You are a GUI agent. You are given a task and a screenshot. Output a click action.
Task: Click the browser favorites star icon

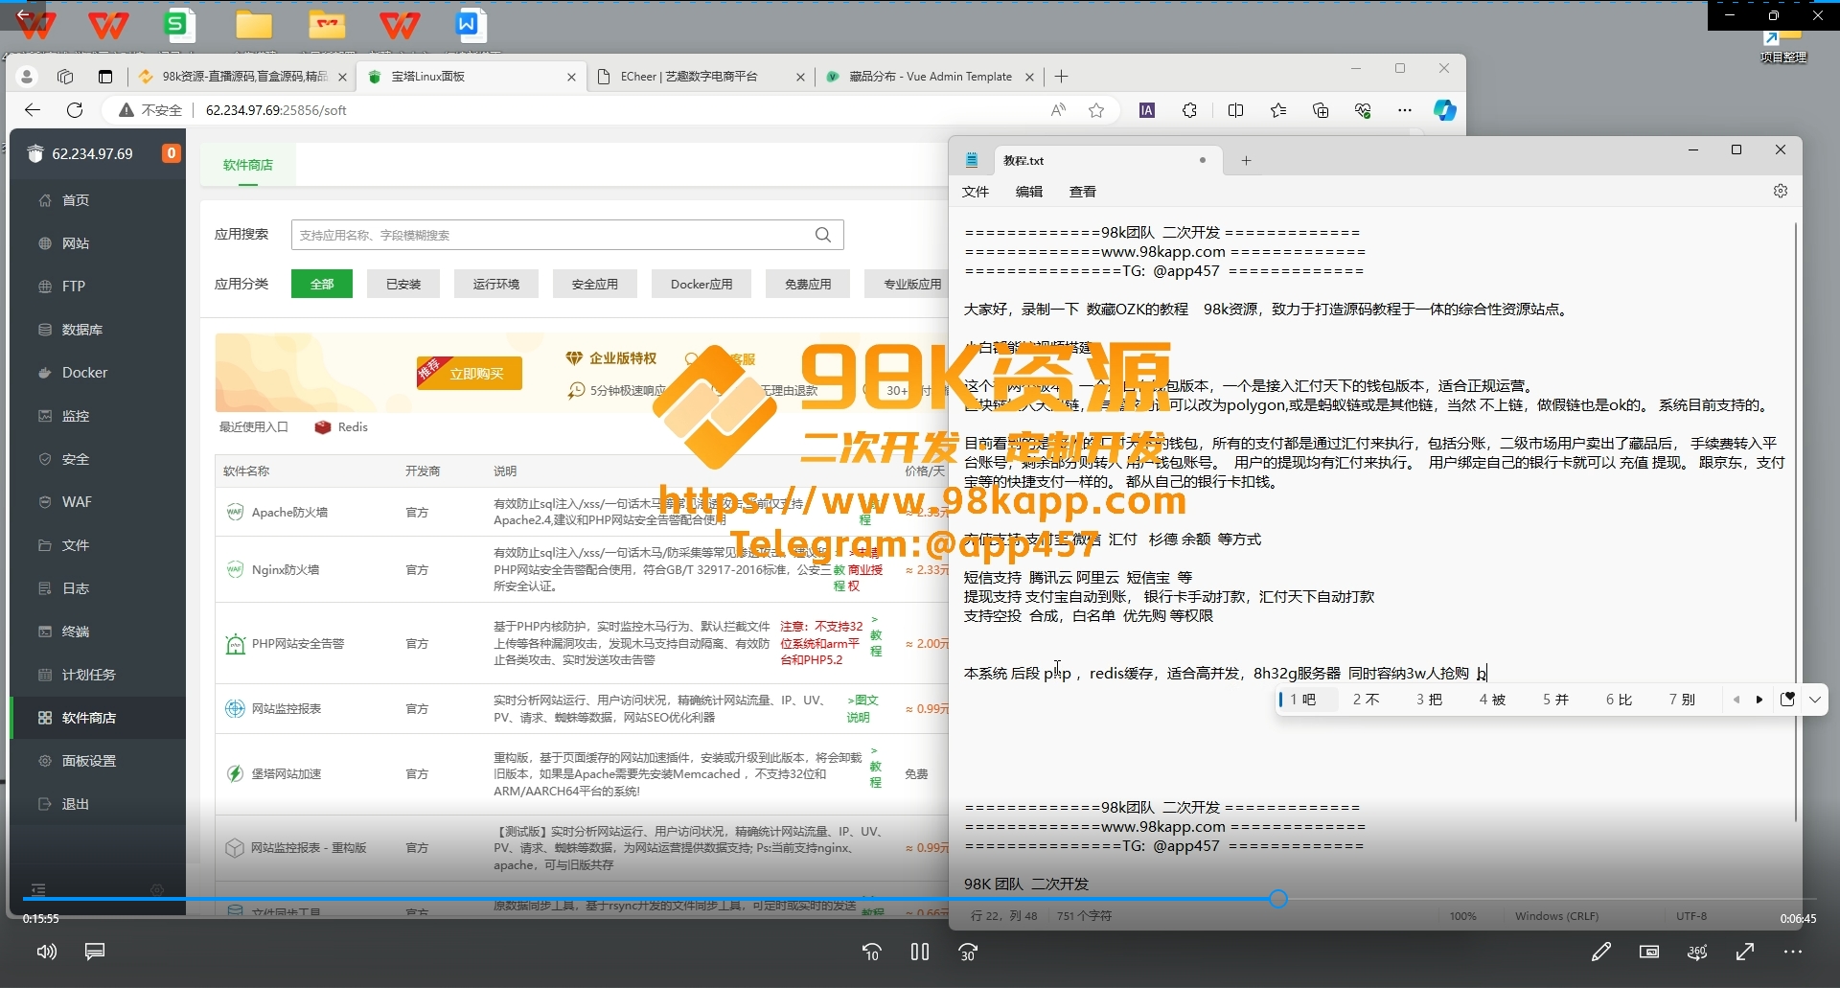pos(1096,110)
